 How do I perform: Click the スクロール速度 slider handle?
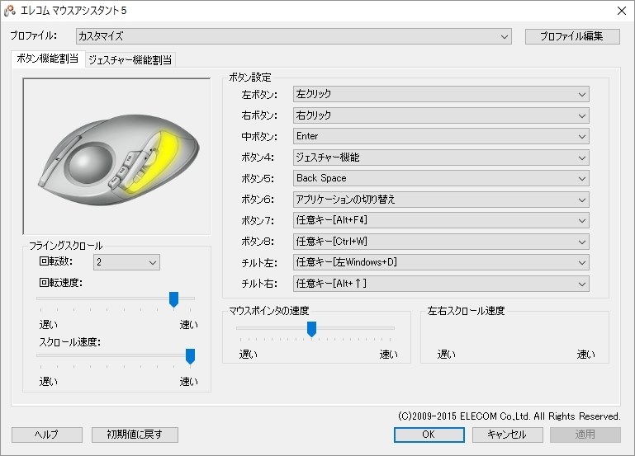point(191,356)
